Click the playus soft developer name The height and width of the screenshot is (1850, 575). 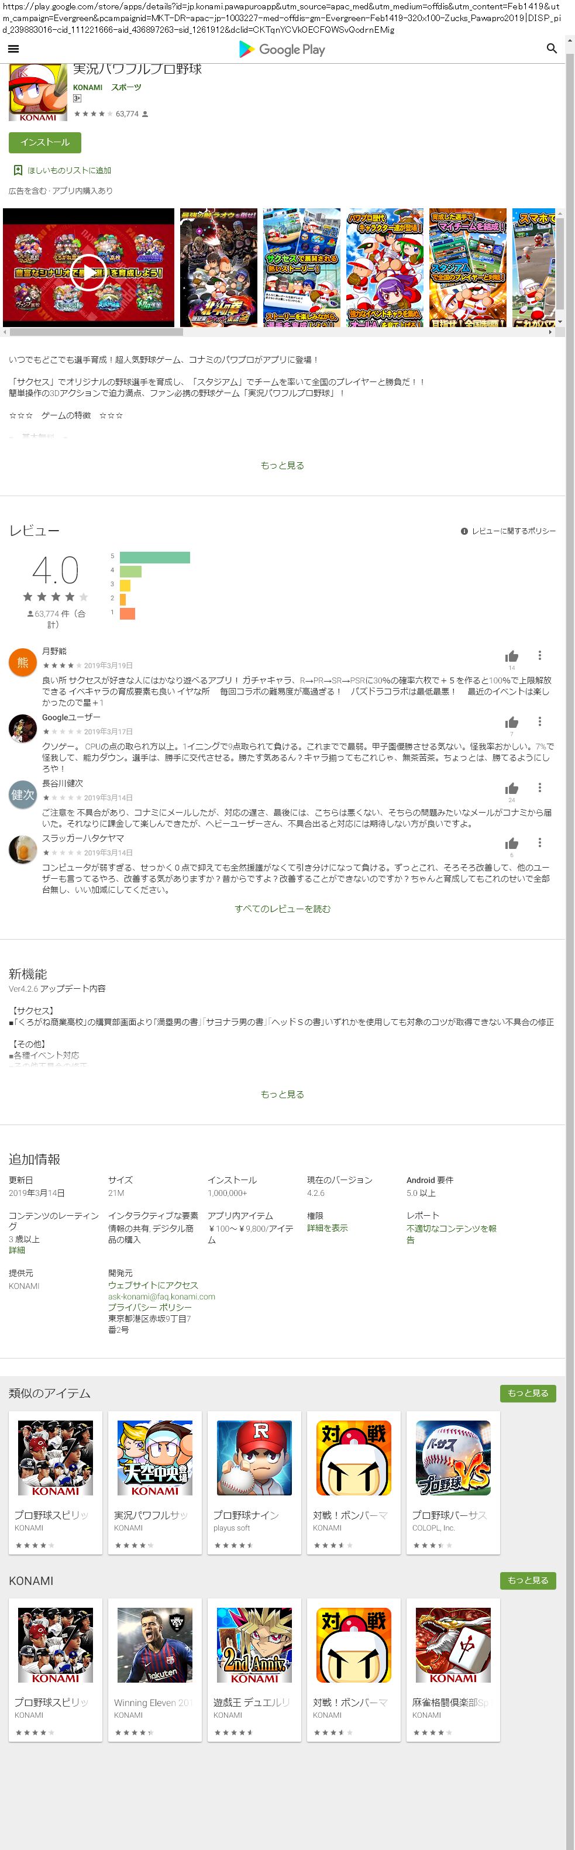coord(231,1528)
